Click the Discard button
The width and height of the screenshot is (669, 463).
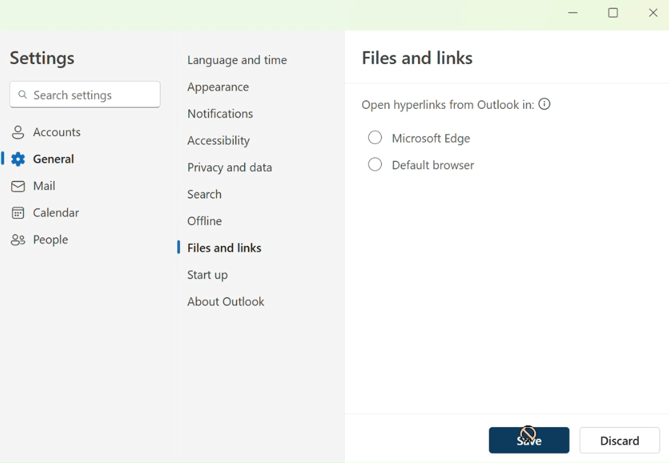(x=619, y=440)
